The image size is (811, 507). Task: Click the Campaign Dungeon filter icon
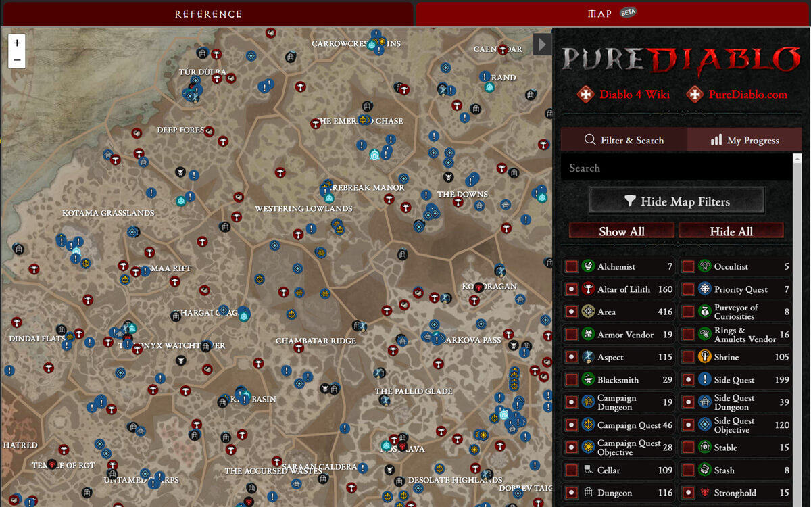pyautogui.click(x=588, y=402)
